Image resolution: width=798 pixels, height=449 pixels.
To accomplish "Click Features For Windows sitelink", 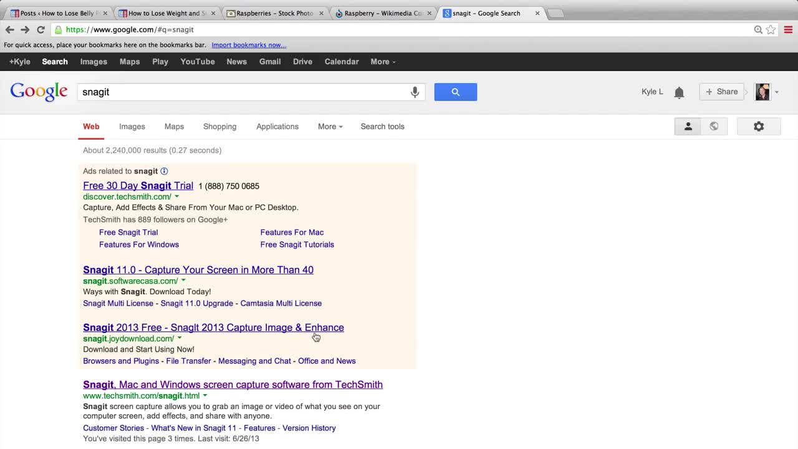I will tap(138, 244).
